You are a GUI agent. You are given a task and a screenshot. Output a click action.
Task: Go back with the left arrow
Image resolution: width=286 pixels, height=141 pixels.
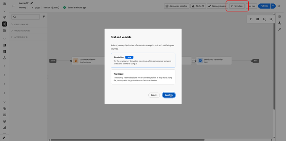[14, 6]
